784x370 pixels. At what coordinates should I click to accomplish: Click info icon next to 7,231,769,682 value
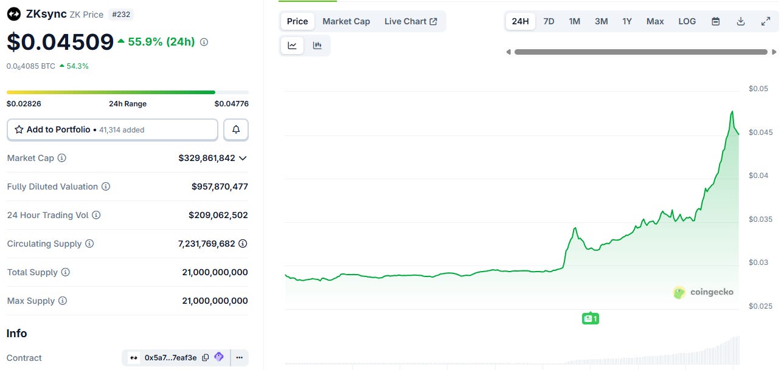pyautogui.click(x=243, y=244)
